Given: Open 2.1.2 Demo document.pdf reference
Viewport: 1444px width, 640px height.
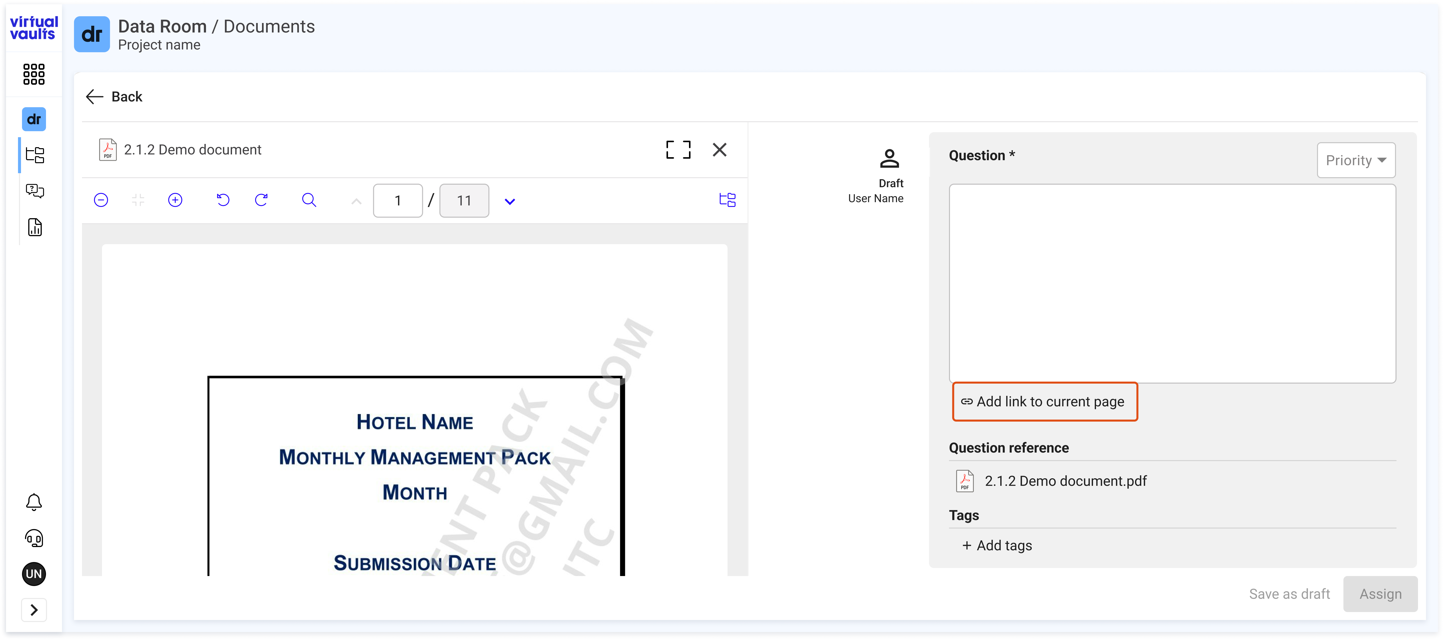Looking at the screenshot, I should [x=1065, y=481].
